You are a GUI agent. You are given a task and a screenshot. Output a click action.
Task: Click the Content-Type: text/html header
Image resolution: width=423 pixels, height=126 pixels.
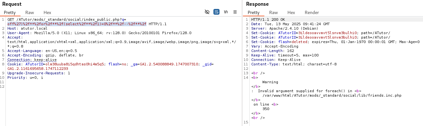pyautogui.click(x=294, y=64)
